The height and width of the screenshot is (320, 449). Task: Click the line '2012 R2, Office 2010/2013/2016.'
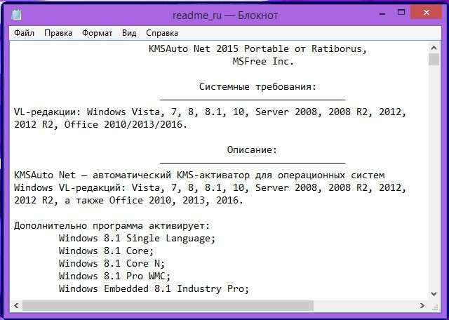pyautogui.click(x=100, y=124)
